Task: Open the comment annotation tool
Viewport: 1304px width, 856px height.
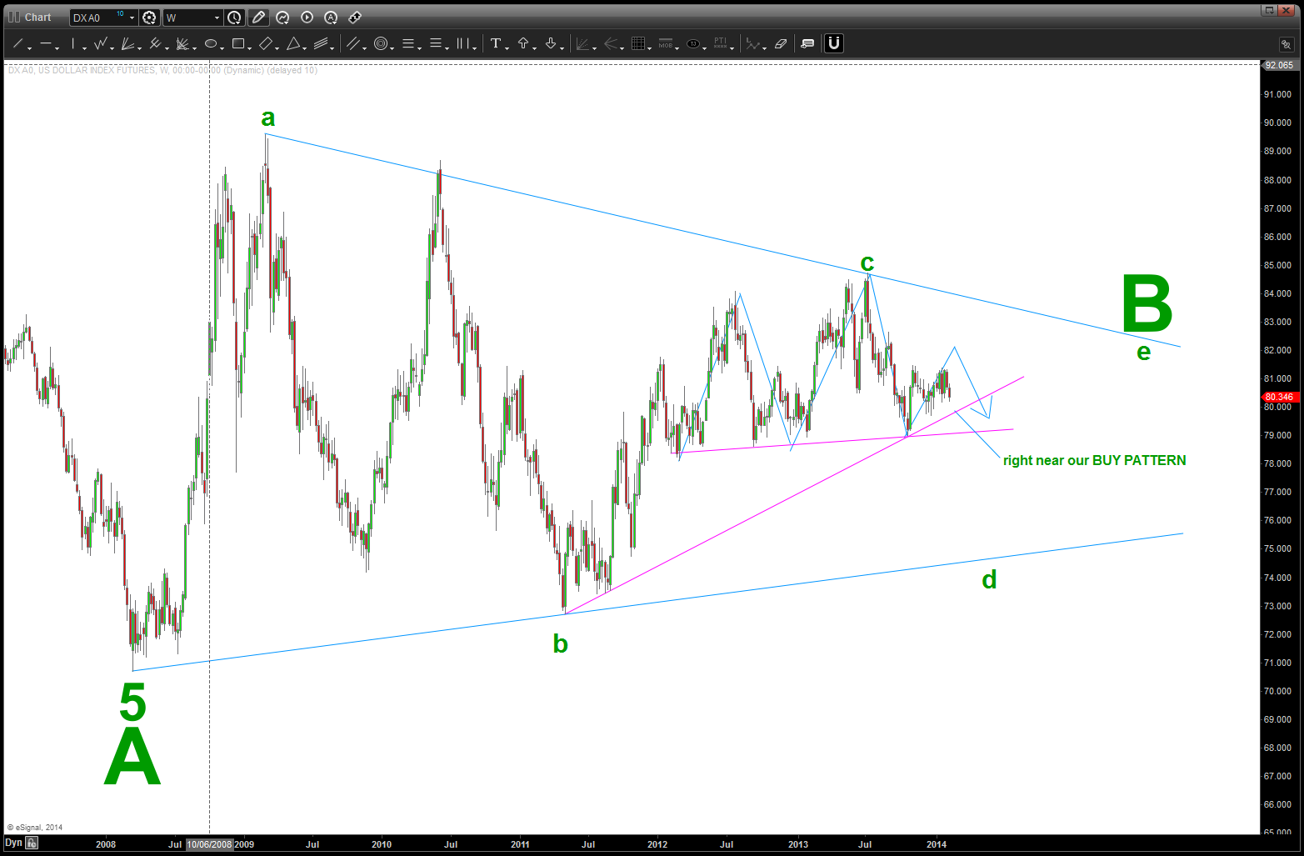Action: tap(807, 44)
